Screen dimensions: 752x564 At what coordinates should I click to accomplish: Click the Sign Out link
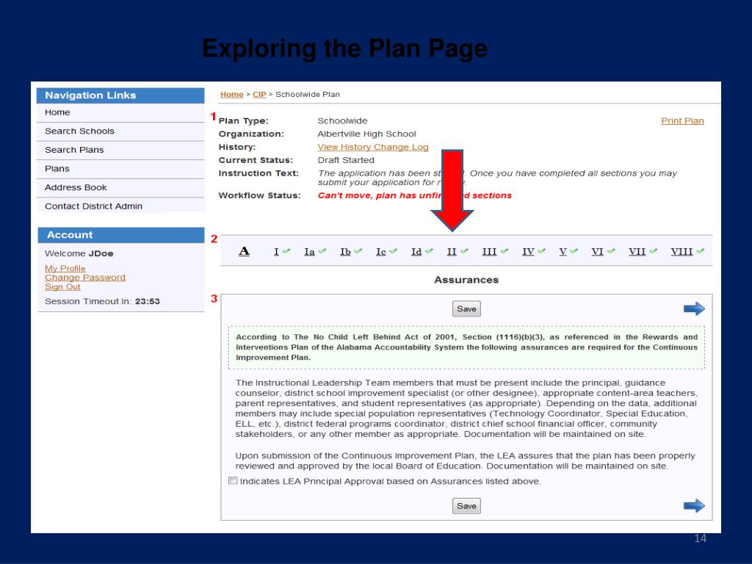[62, 287]
